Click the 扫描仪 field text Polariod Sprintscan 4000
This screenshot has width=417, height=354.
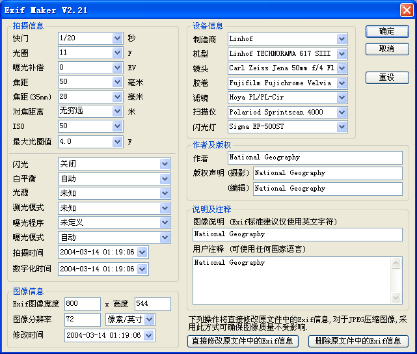pos(276,112)
